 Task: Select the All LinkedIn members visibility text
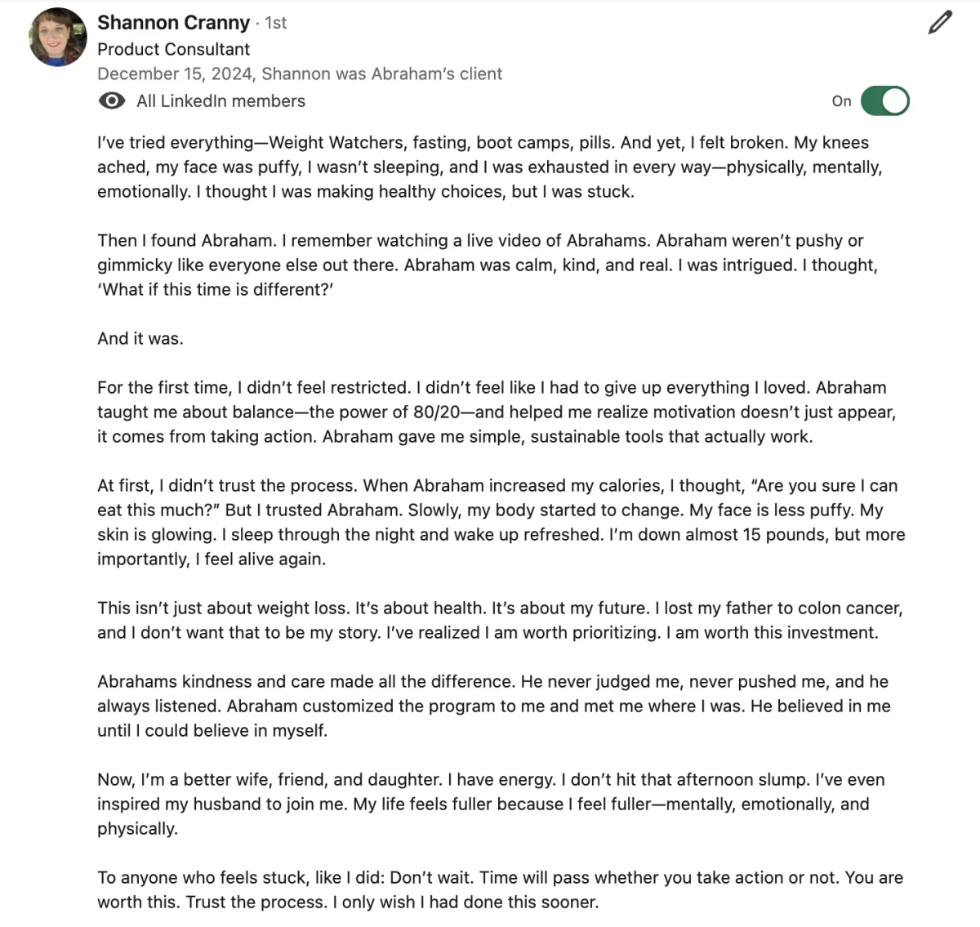[x=220, y=101]
